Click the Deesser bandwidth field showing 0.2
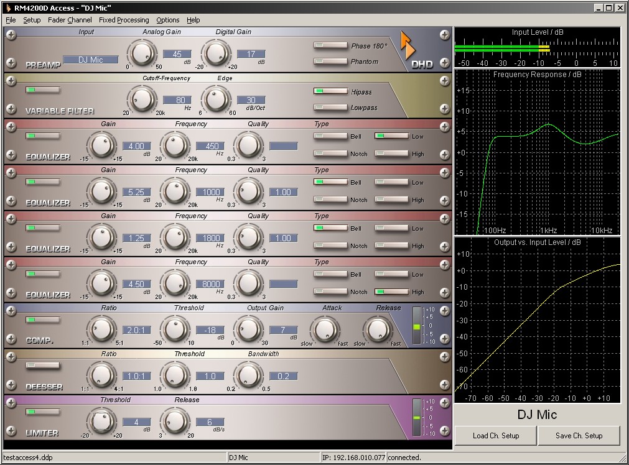 (284, 376)
